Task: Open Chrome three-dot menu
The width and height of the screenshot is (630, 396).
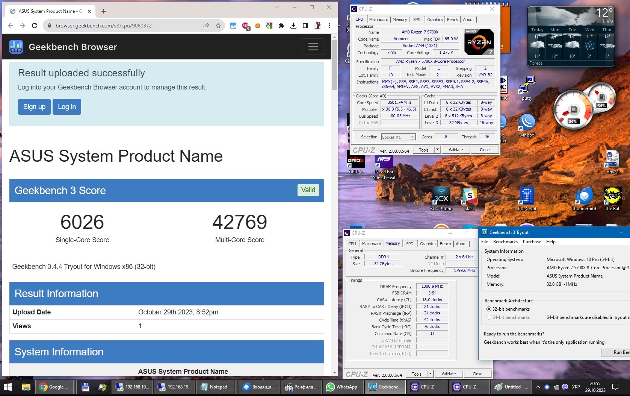Action: [329, 26]
